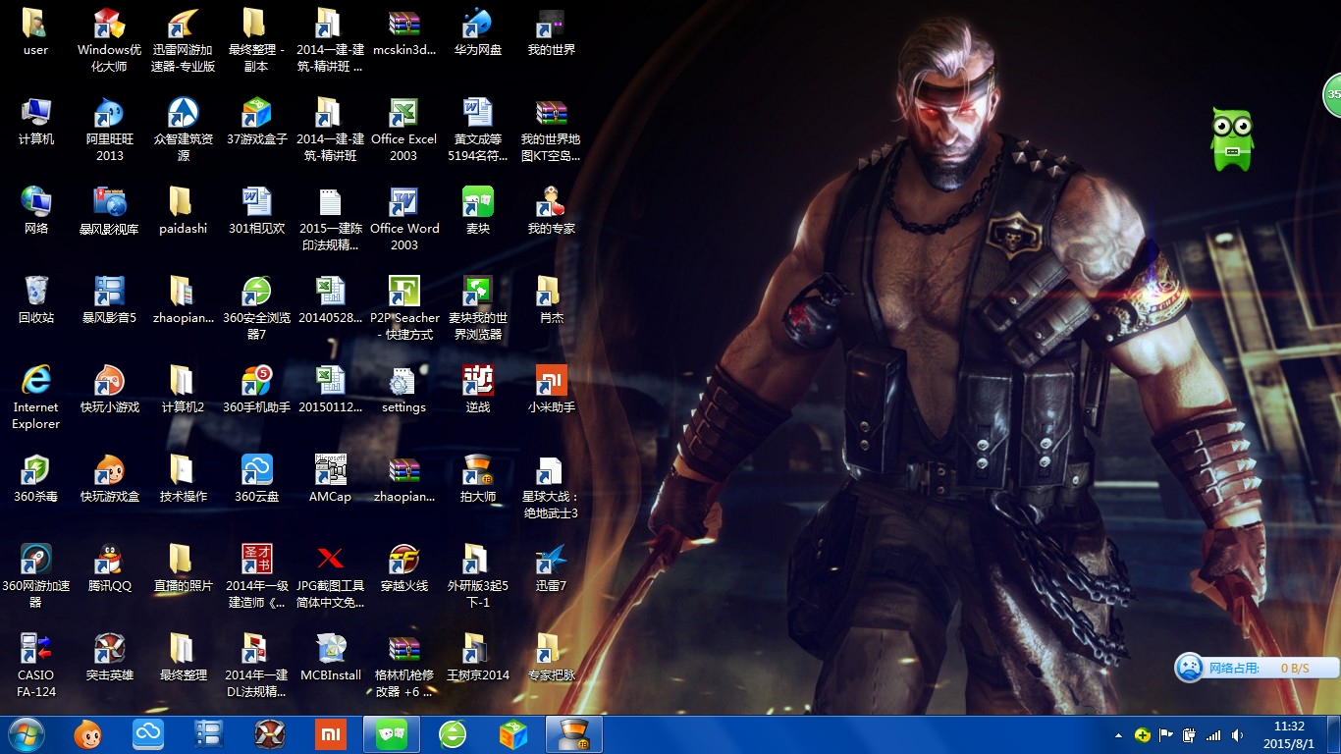Open the 301相见欢 Word document
Image resolution: width=1341 pixels, height=754 pixels.
click(x=256, y=211)
